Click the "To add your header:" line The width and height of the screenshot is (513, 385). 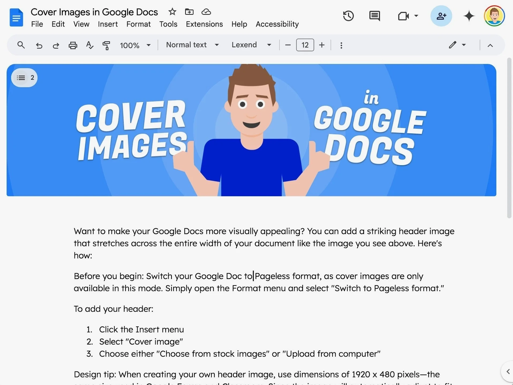tap(114, 309)
